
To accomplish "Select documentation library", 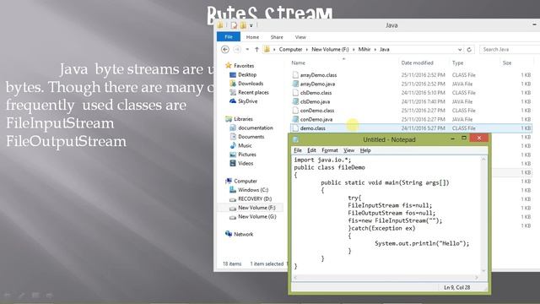I will 255,128.
